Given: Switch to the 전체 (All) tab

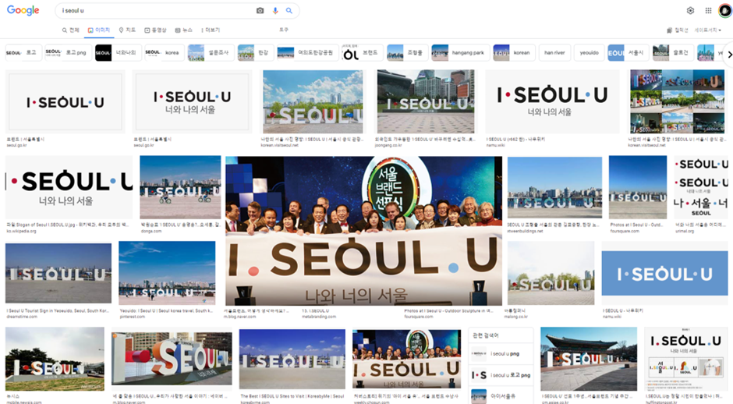Looking at the screenshot, I should [71, 30].
